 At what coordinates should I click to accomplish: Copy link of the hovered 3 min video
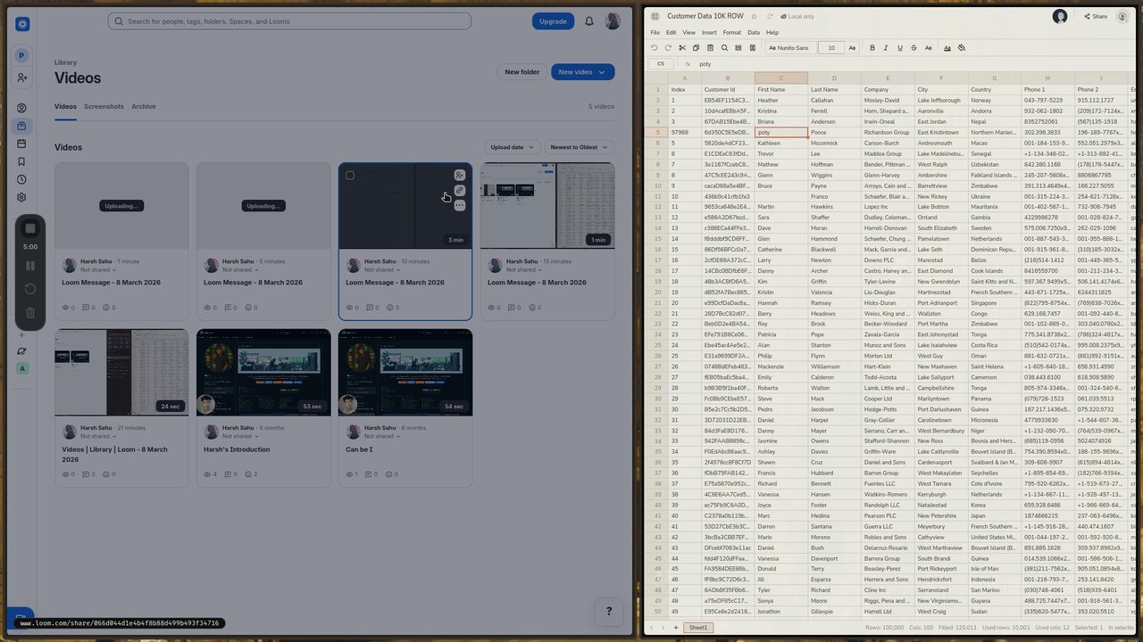click(x=459, y=190)
